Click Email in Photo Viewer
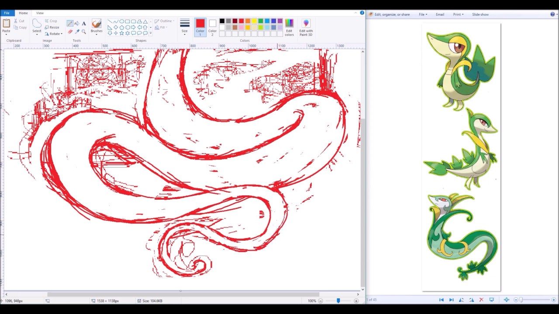 point(440,14)
